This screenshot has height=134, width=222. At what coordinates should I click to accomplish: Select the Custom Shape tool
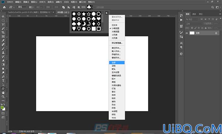coord(3,89)
